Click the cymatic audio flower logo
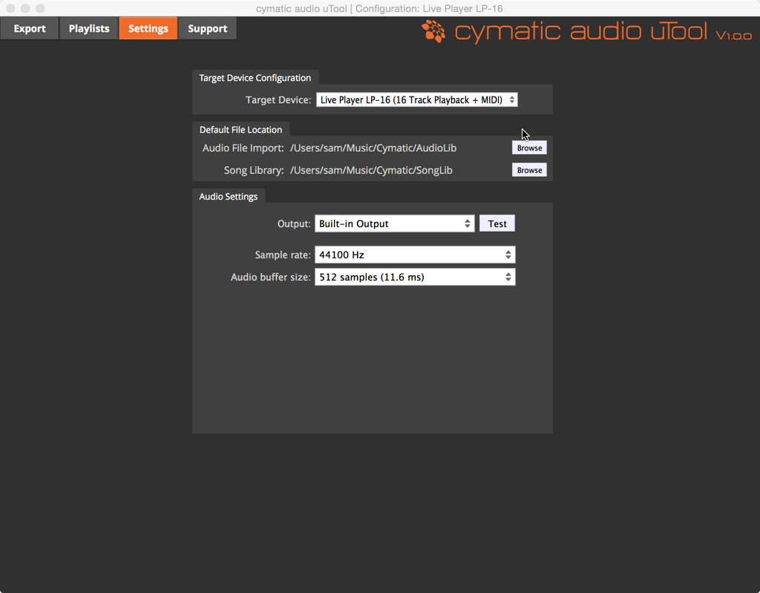 [433, 31]
